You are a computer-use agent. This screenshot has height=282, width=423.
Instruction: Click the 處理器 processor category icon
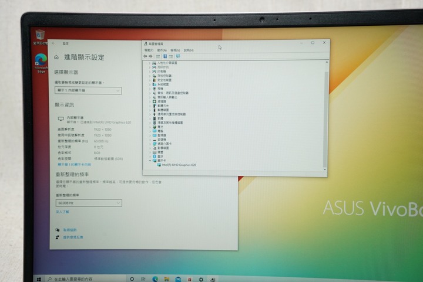155,101
